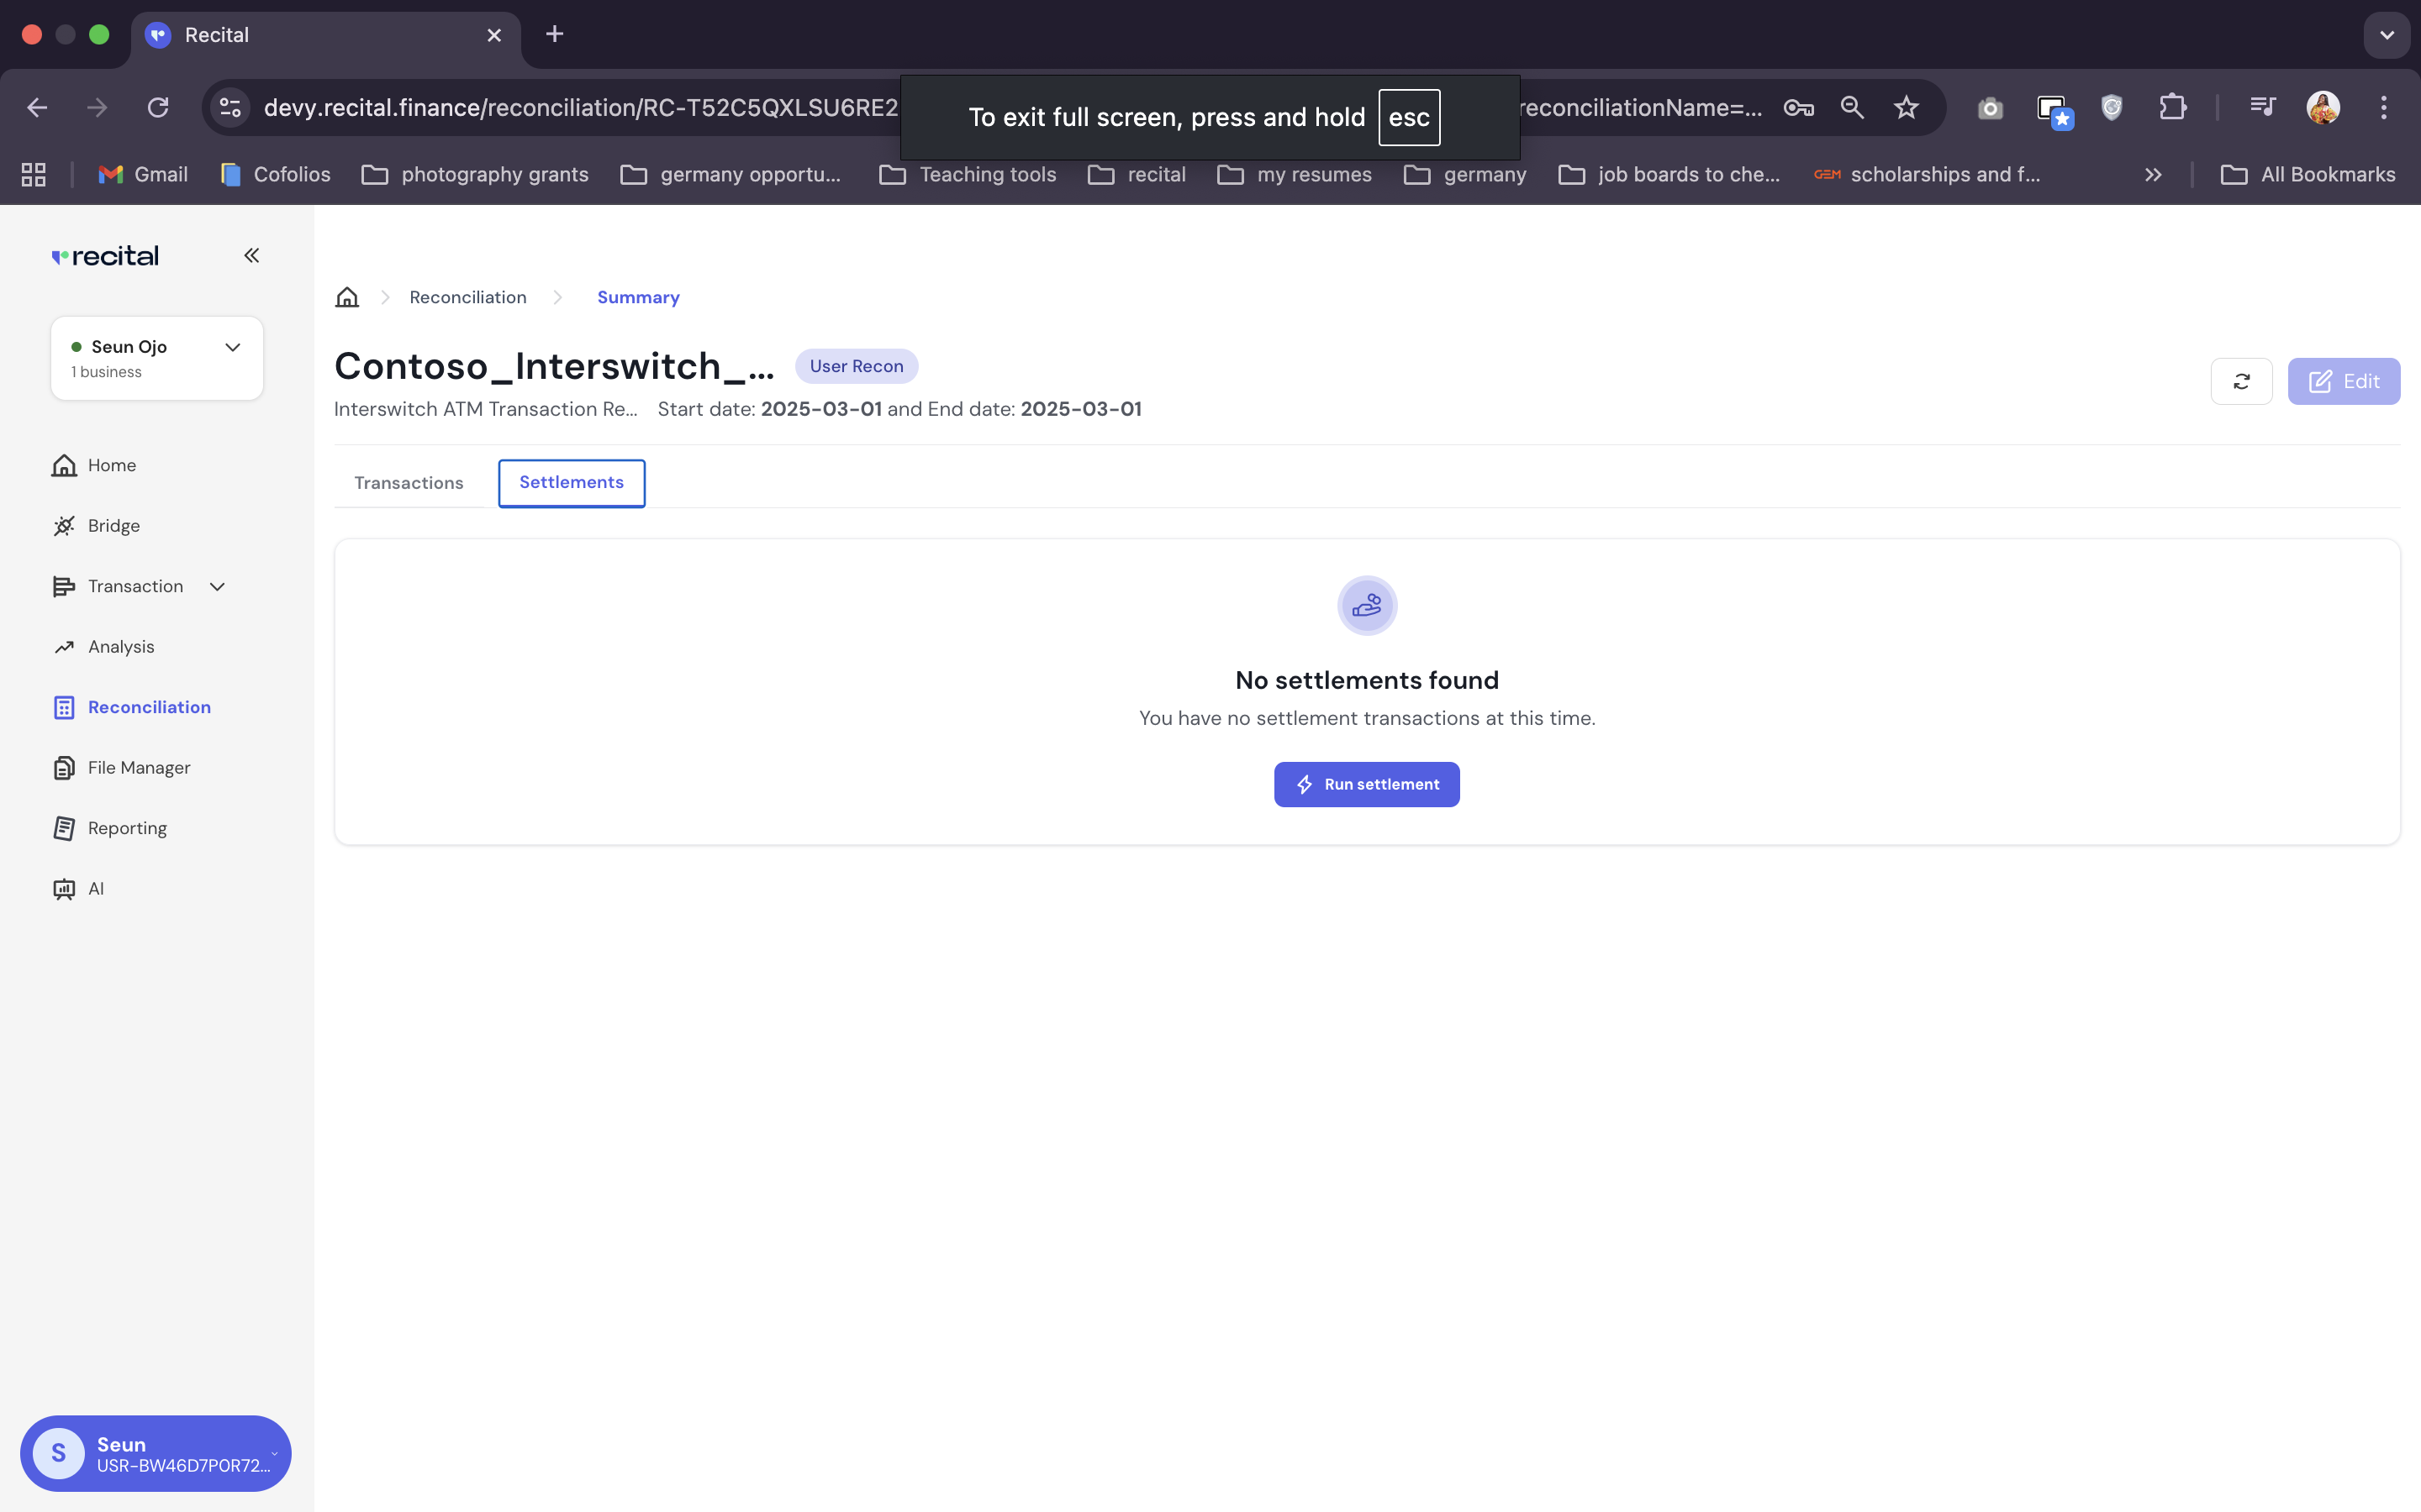
Task: Open Analysis in the sidebar
Action: click(x=120, y=647)
